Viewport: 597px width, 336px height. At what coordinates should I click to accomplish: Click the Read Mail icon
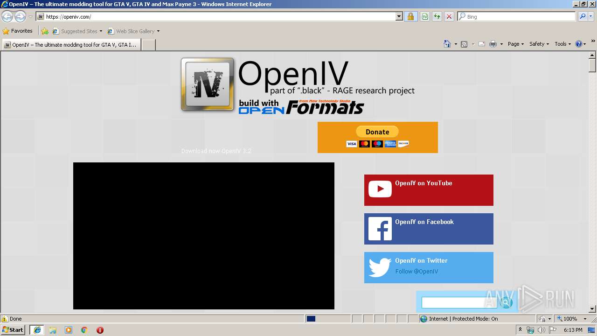coord(482,44)
